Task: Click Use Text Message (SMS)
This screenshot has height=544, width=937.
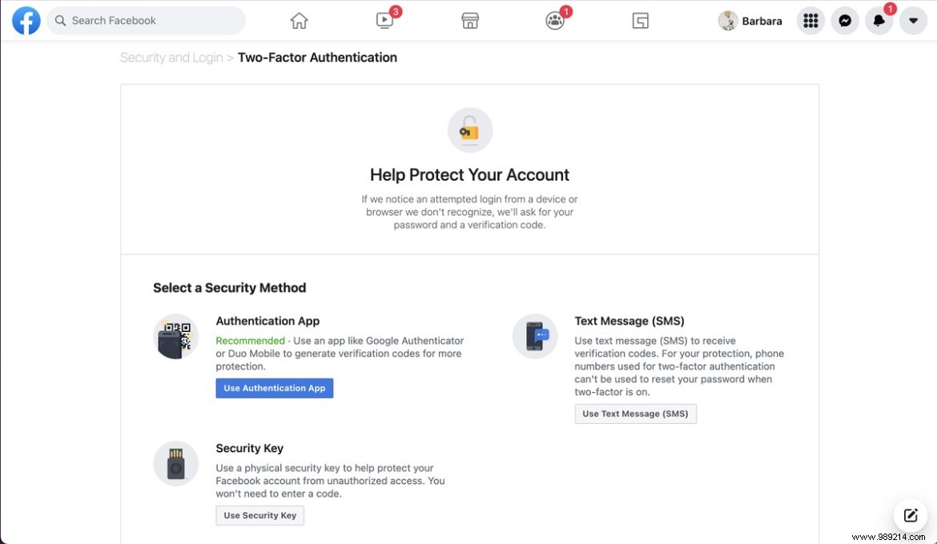Action: pos(635,414)
